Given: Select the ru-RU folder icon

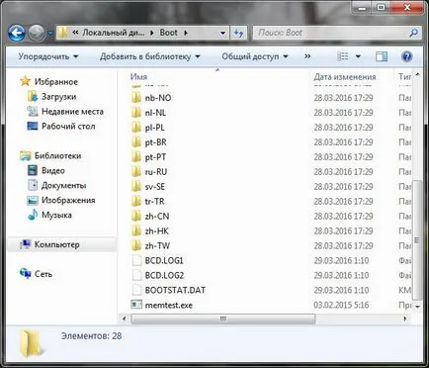Looking at the screenshot, I should (136, 171).
